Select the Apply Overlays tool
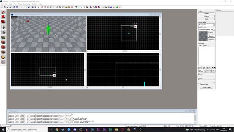234x132 pixels. pos(3,52)
